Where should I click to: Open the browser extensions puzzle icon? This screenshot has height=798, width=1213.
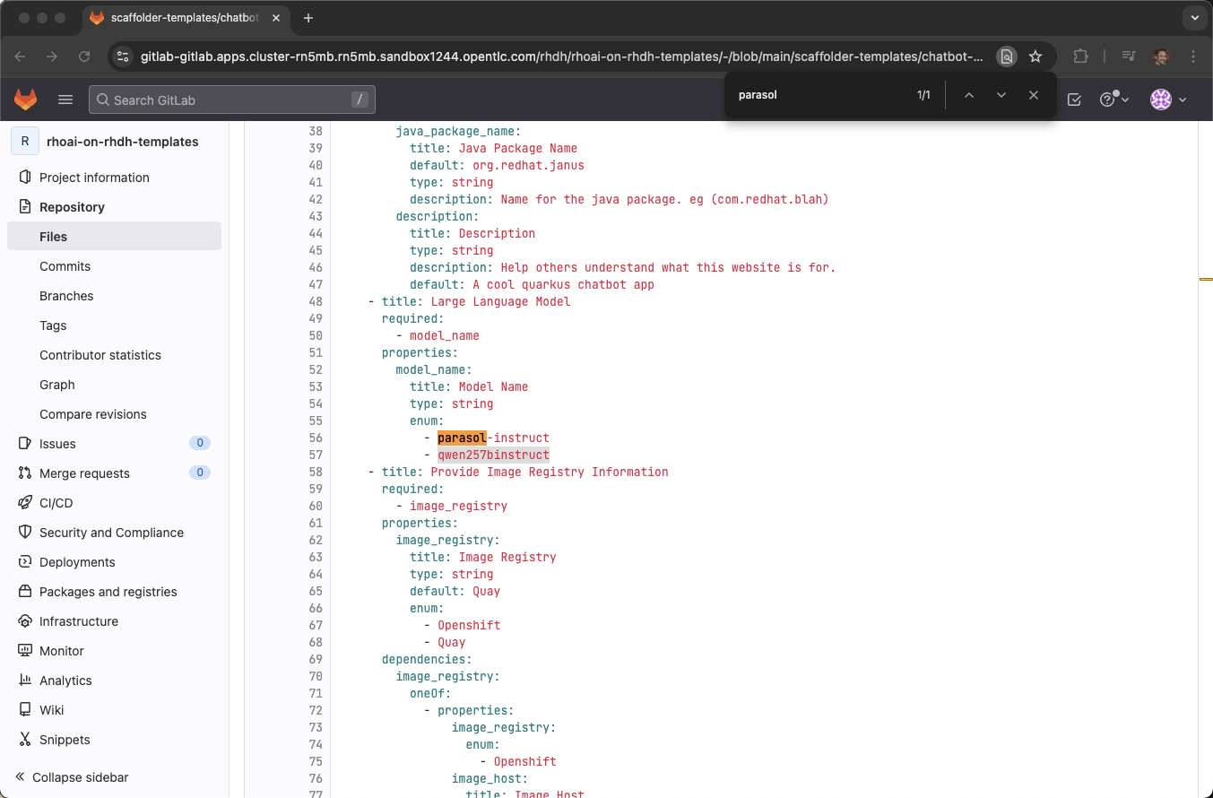[x=1080, y=56]
